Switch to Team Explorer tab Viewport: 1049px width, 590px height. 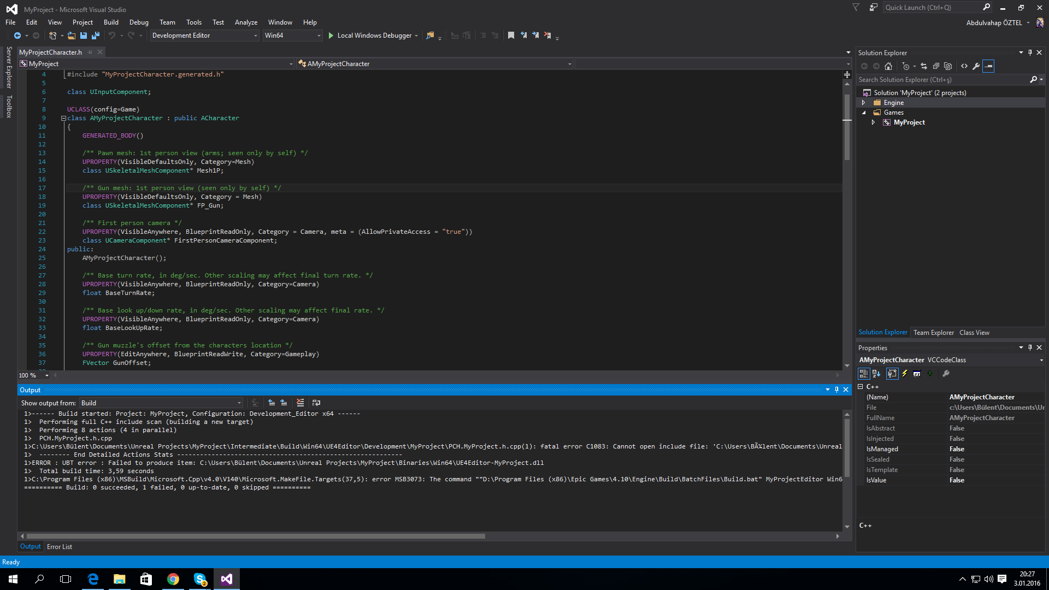[934, 333]
